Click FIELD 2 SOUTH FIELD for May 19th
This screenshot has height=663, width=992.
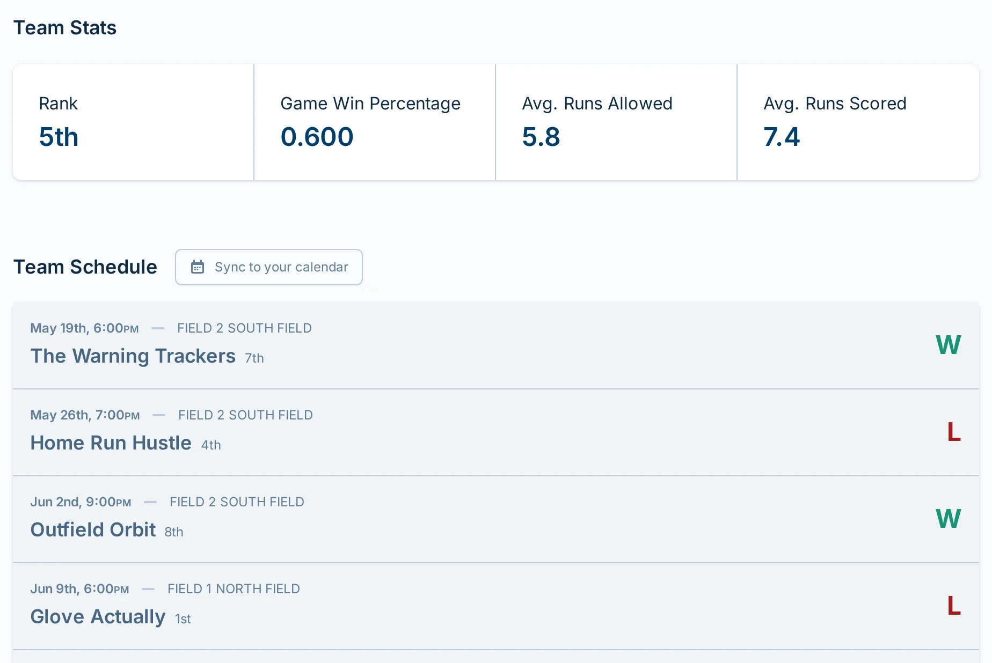pos(244,328)
